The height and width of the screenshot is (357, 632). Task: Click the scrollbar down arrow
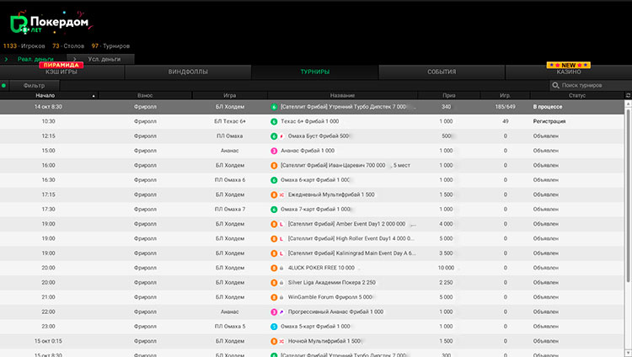(x=628, y=354)
